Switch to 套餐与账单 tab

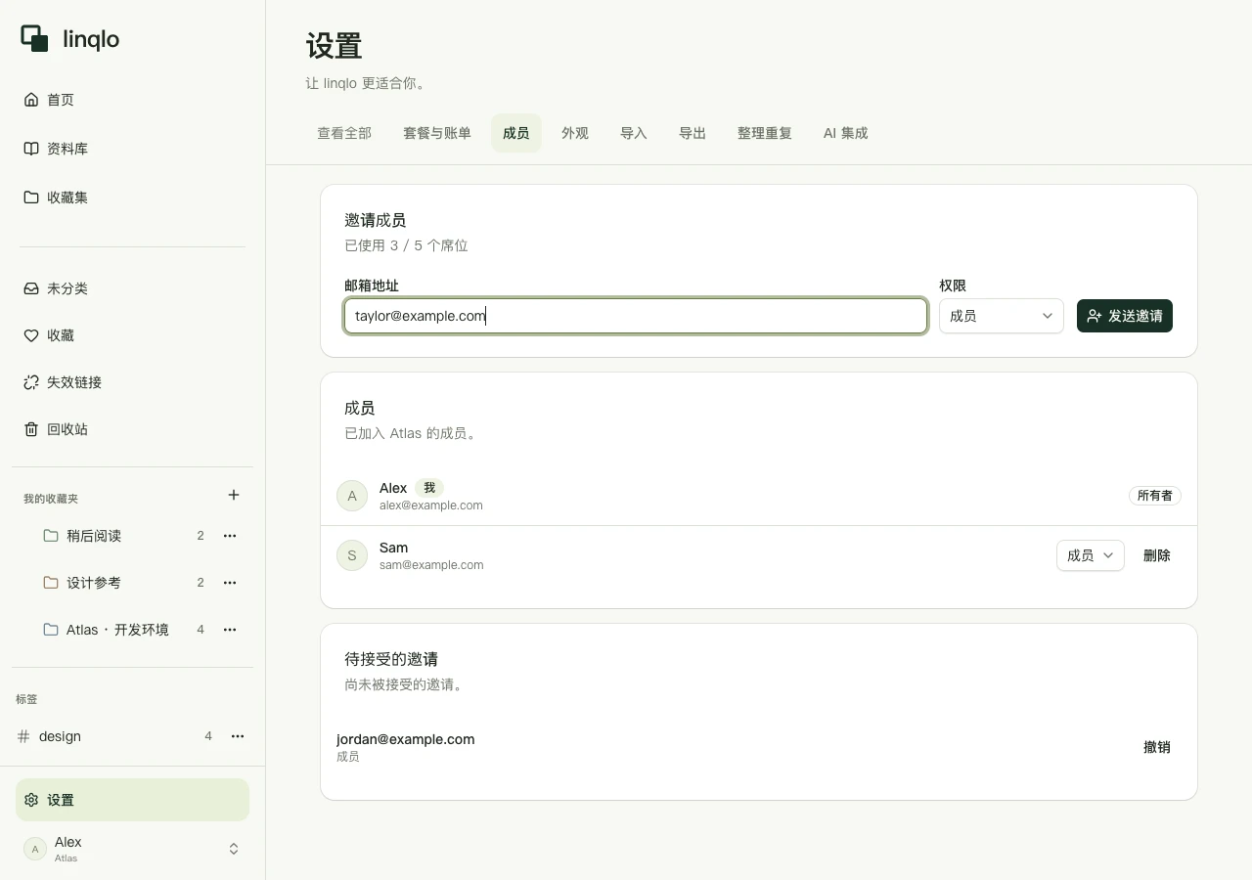pyautogui.click(x=437, y=133)
